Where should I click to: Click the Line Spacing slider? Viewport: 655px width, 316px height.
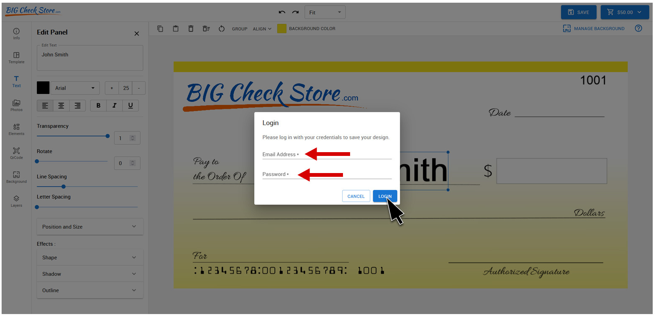(x=87, y=186)
